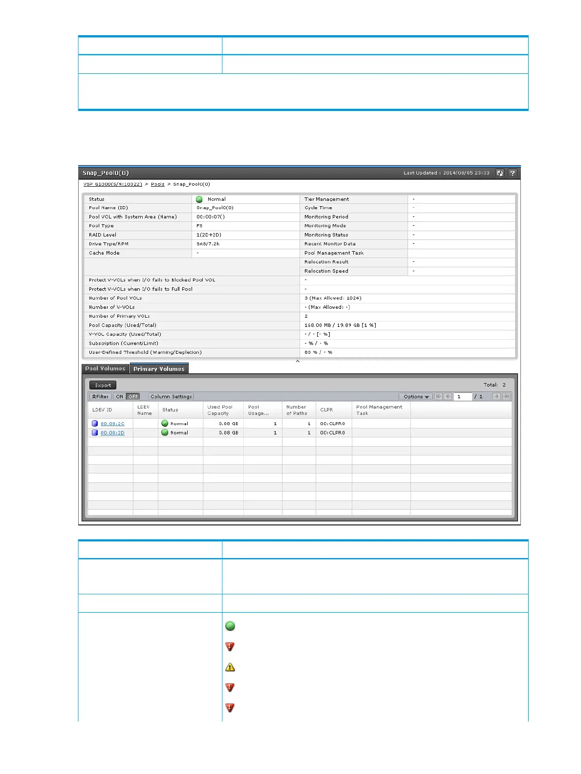Click the Pool Name value Snap_Pool0(0)
The height and width of the screenshot is (774, 581).
coord(215,208)
